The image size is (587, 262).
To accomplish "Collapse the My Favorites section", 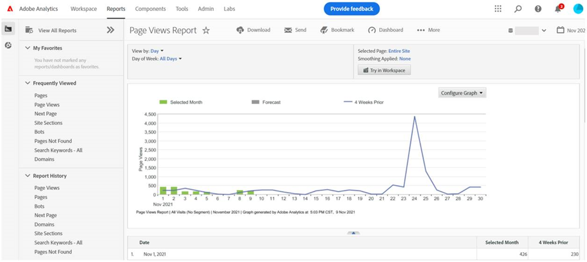I will click(x=27, y=48).
